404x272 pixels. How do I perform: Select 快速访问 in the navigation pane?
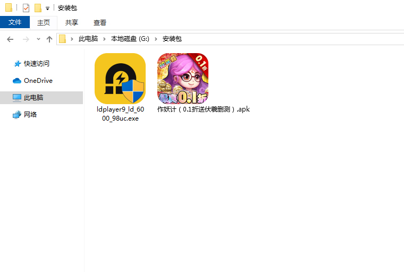tap(37, 63)
